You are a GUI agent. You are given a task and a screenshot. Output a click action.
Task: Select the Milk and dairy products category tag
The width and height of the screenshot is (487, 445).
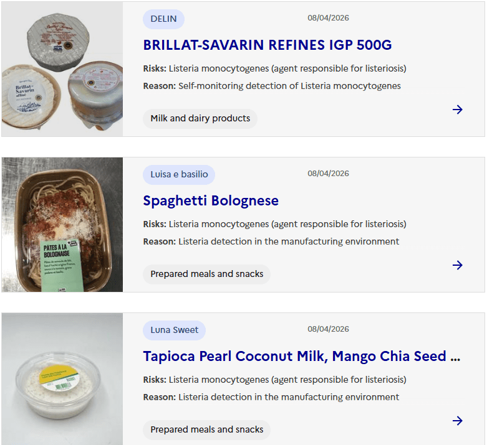coord(200,118)
